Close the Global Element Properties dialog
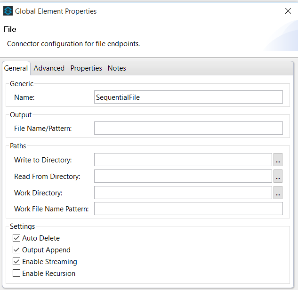 click(x=288, y=11)
